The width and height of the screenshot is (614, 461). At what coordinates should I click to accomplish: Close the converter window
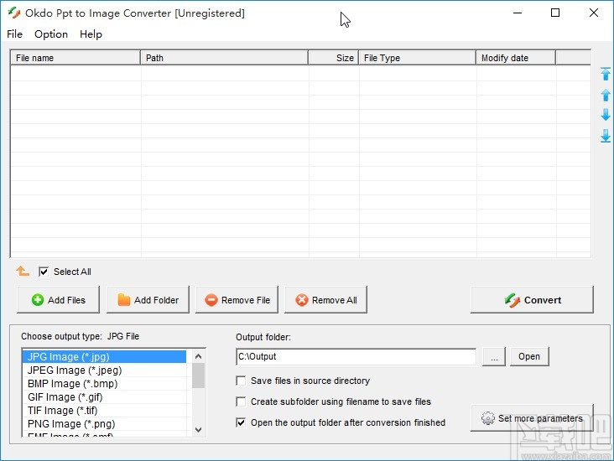point(594,13)
